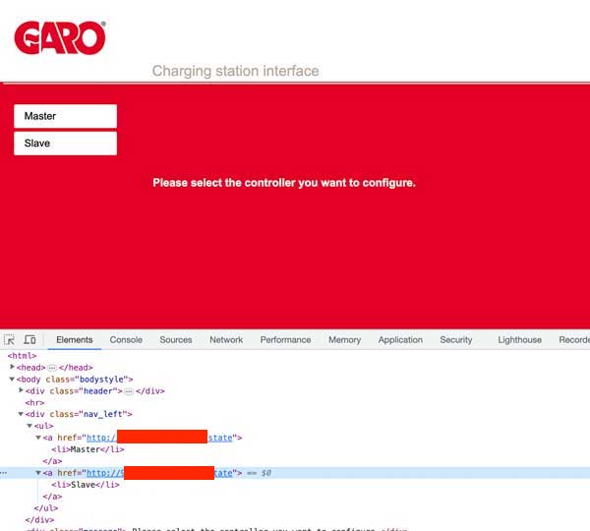Collapse the highlighted Slave anchor node
This screenshot has height=531, width=590.
click(x=38, y=473)
